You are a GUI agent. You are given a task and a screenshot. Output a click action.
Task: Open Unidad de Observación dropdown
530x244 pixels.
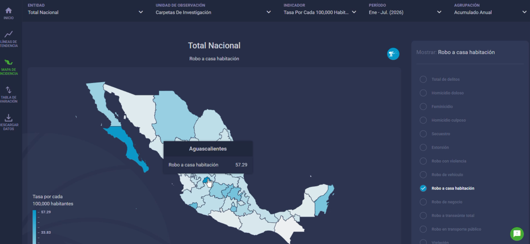click(213, 12)
